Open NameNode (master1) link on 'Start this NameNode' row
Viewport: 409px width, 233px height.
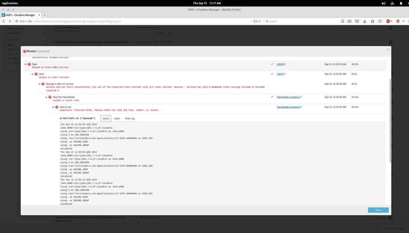[289, 97]
